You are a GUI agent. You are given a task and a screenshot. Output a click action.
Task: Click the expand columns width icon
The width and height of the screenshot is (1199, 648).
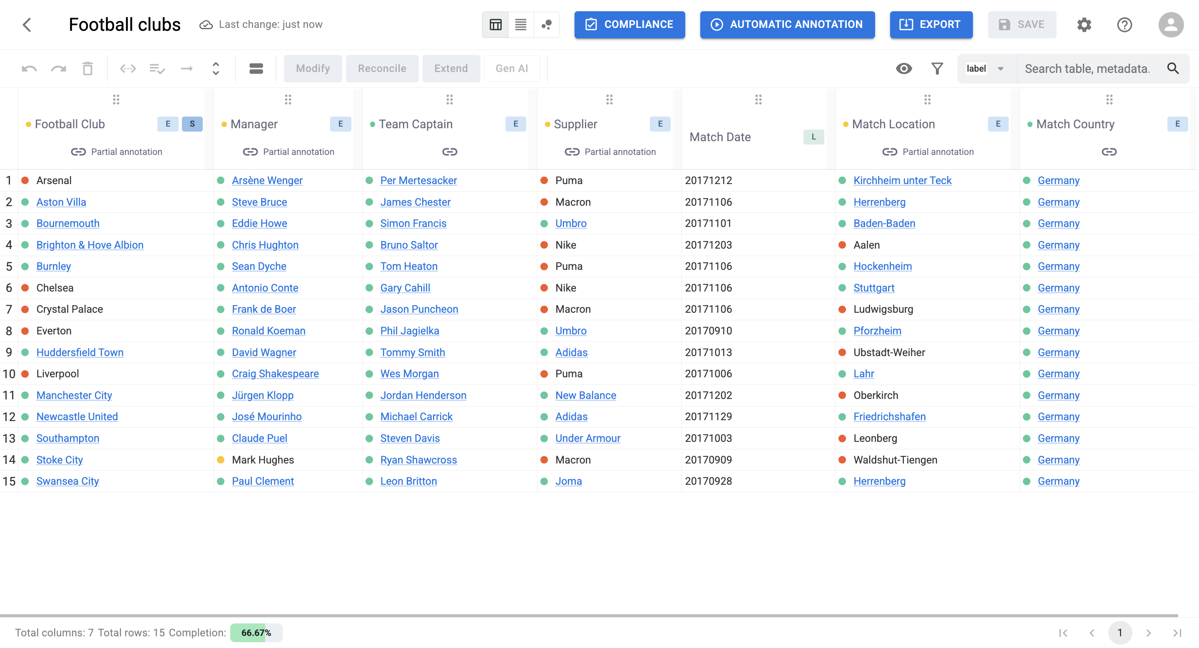click(x=128, y=69)
